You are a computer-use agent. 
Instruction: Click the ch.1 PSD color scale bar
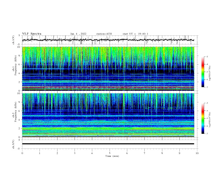pyautogui.click(x=203, y=72)
